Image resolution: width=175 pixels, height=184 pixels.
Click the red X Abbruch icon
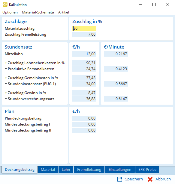[150, 179]
